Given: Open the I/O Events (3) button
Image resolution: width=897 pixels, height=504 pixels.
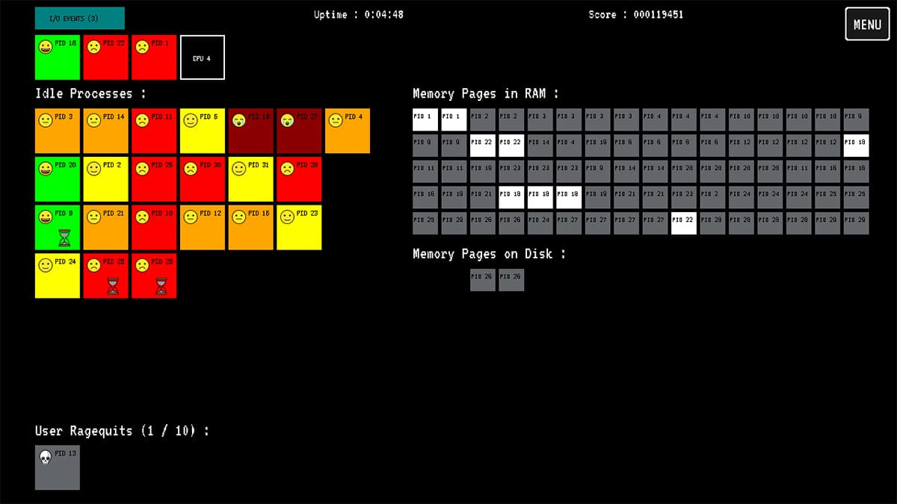Looking at the screenshot, I should click(79, 18).
